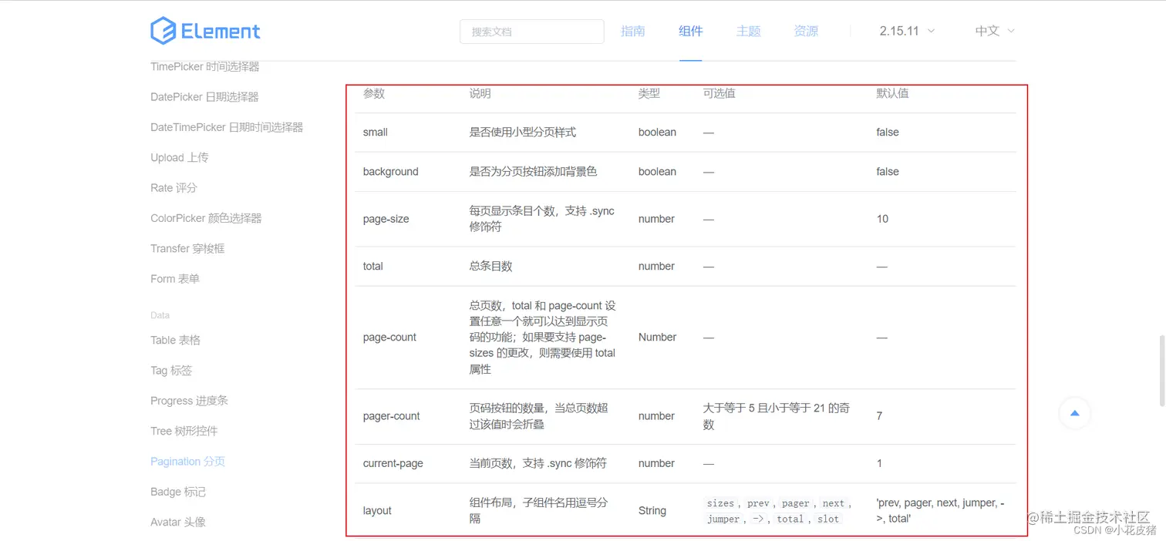Open Rate 评分 in sidebar
1166x541 pixels.
tap(174, 187)
